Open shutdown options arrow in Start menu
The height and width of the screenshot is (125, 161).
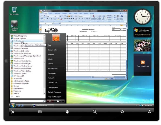[x=63, y=101]
